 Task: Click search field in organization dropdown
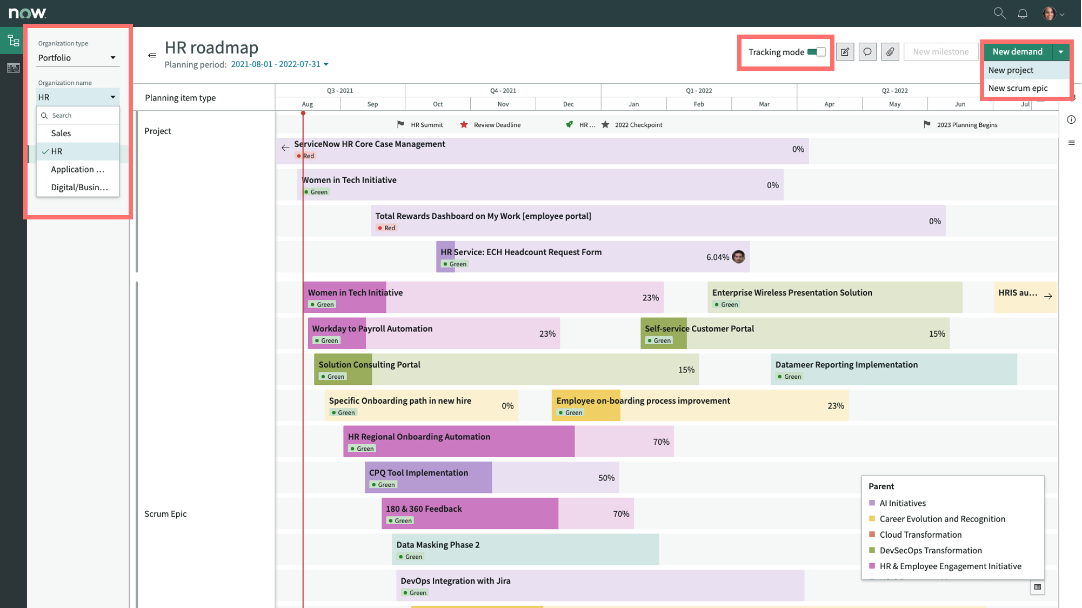coord(78,116)
